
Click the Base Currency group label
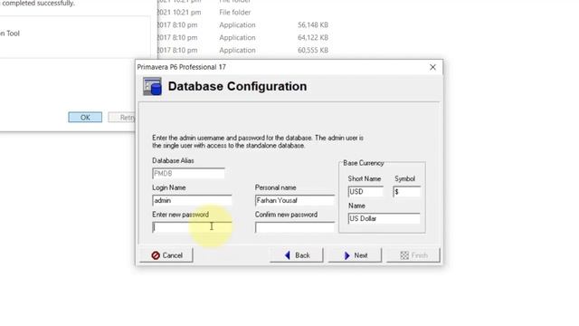364,163
